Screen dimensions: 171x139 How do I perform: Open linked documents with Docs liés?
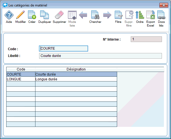pos(161,15)
